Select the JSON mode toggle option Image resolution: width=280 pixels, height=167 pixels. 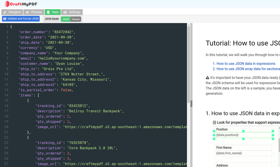click(x=65, y=19)
